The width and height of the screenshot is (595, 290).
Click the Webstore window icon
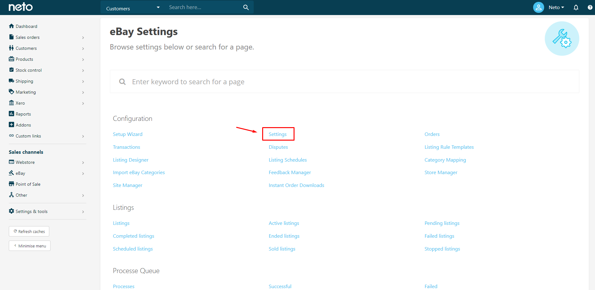[12, 162]
